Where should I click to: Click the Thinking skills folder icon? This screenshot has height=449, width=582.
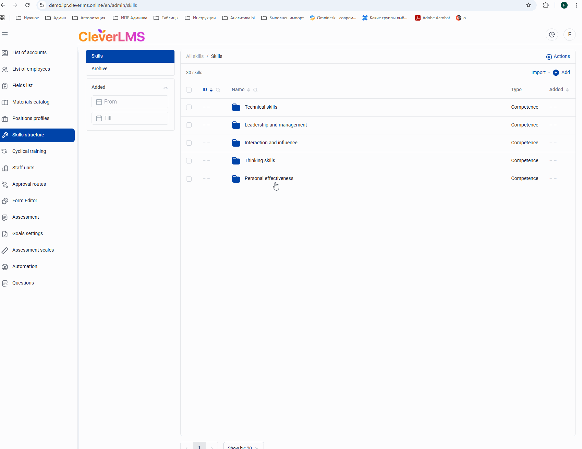[x=236, y=161]
